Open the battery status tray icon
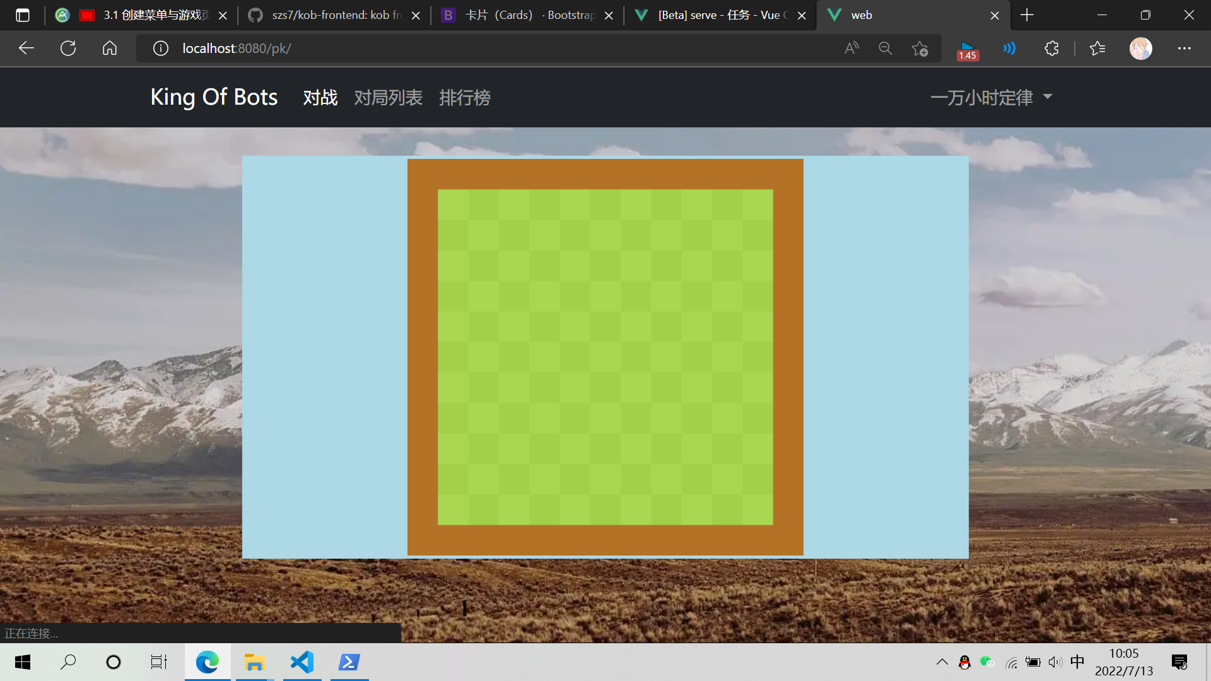1211x681 pixels. [1033, 662]
